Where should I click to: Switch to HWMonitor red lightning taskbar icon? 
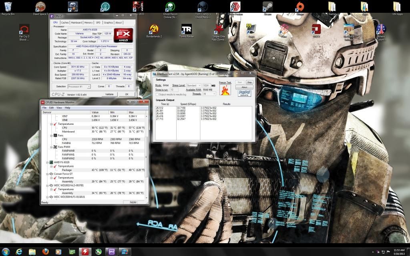[x=85, y=252]
